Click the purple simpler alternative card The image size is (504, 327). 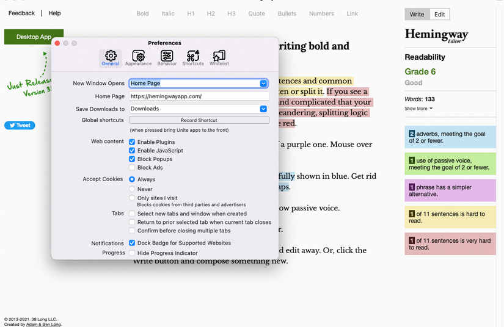point(450,190)
